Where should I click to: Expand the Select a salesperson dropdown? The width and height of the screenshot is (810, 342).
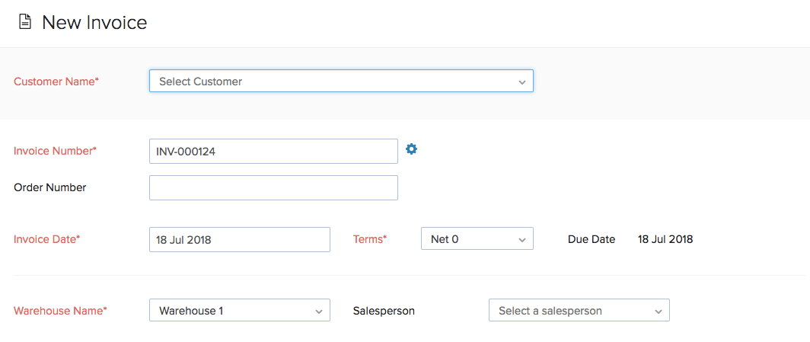(579, 311)
